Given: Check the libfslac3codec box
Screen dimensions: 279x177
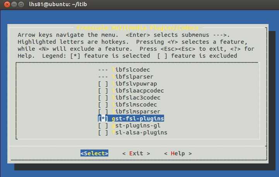Looking at the screenshot, I should pos(103,98).
